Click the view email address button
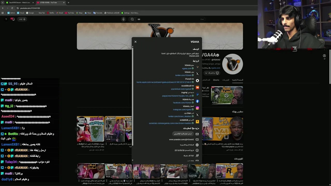The image size is (331, 186). pos(183,134)
